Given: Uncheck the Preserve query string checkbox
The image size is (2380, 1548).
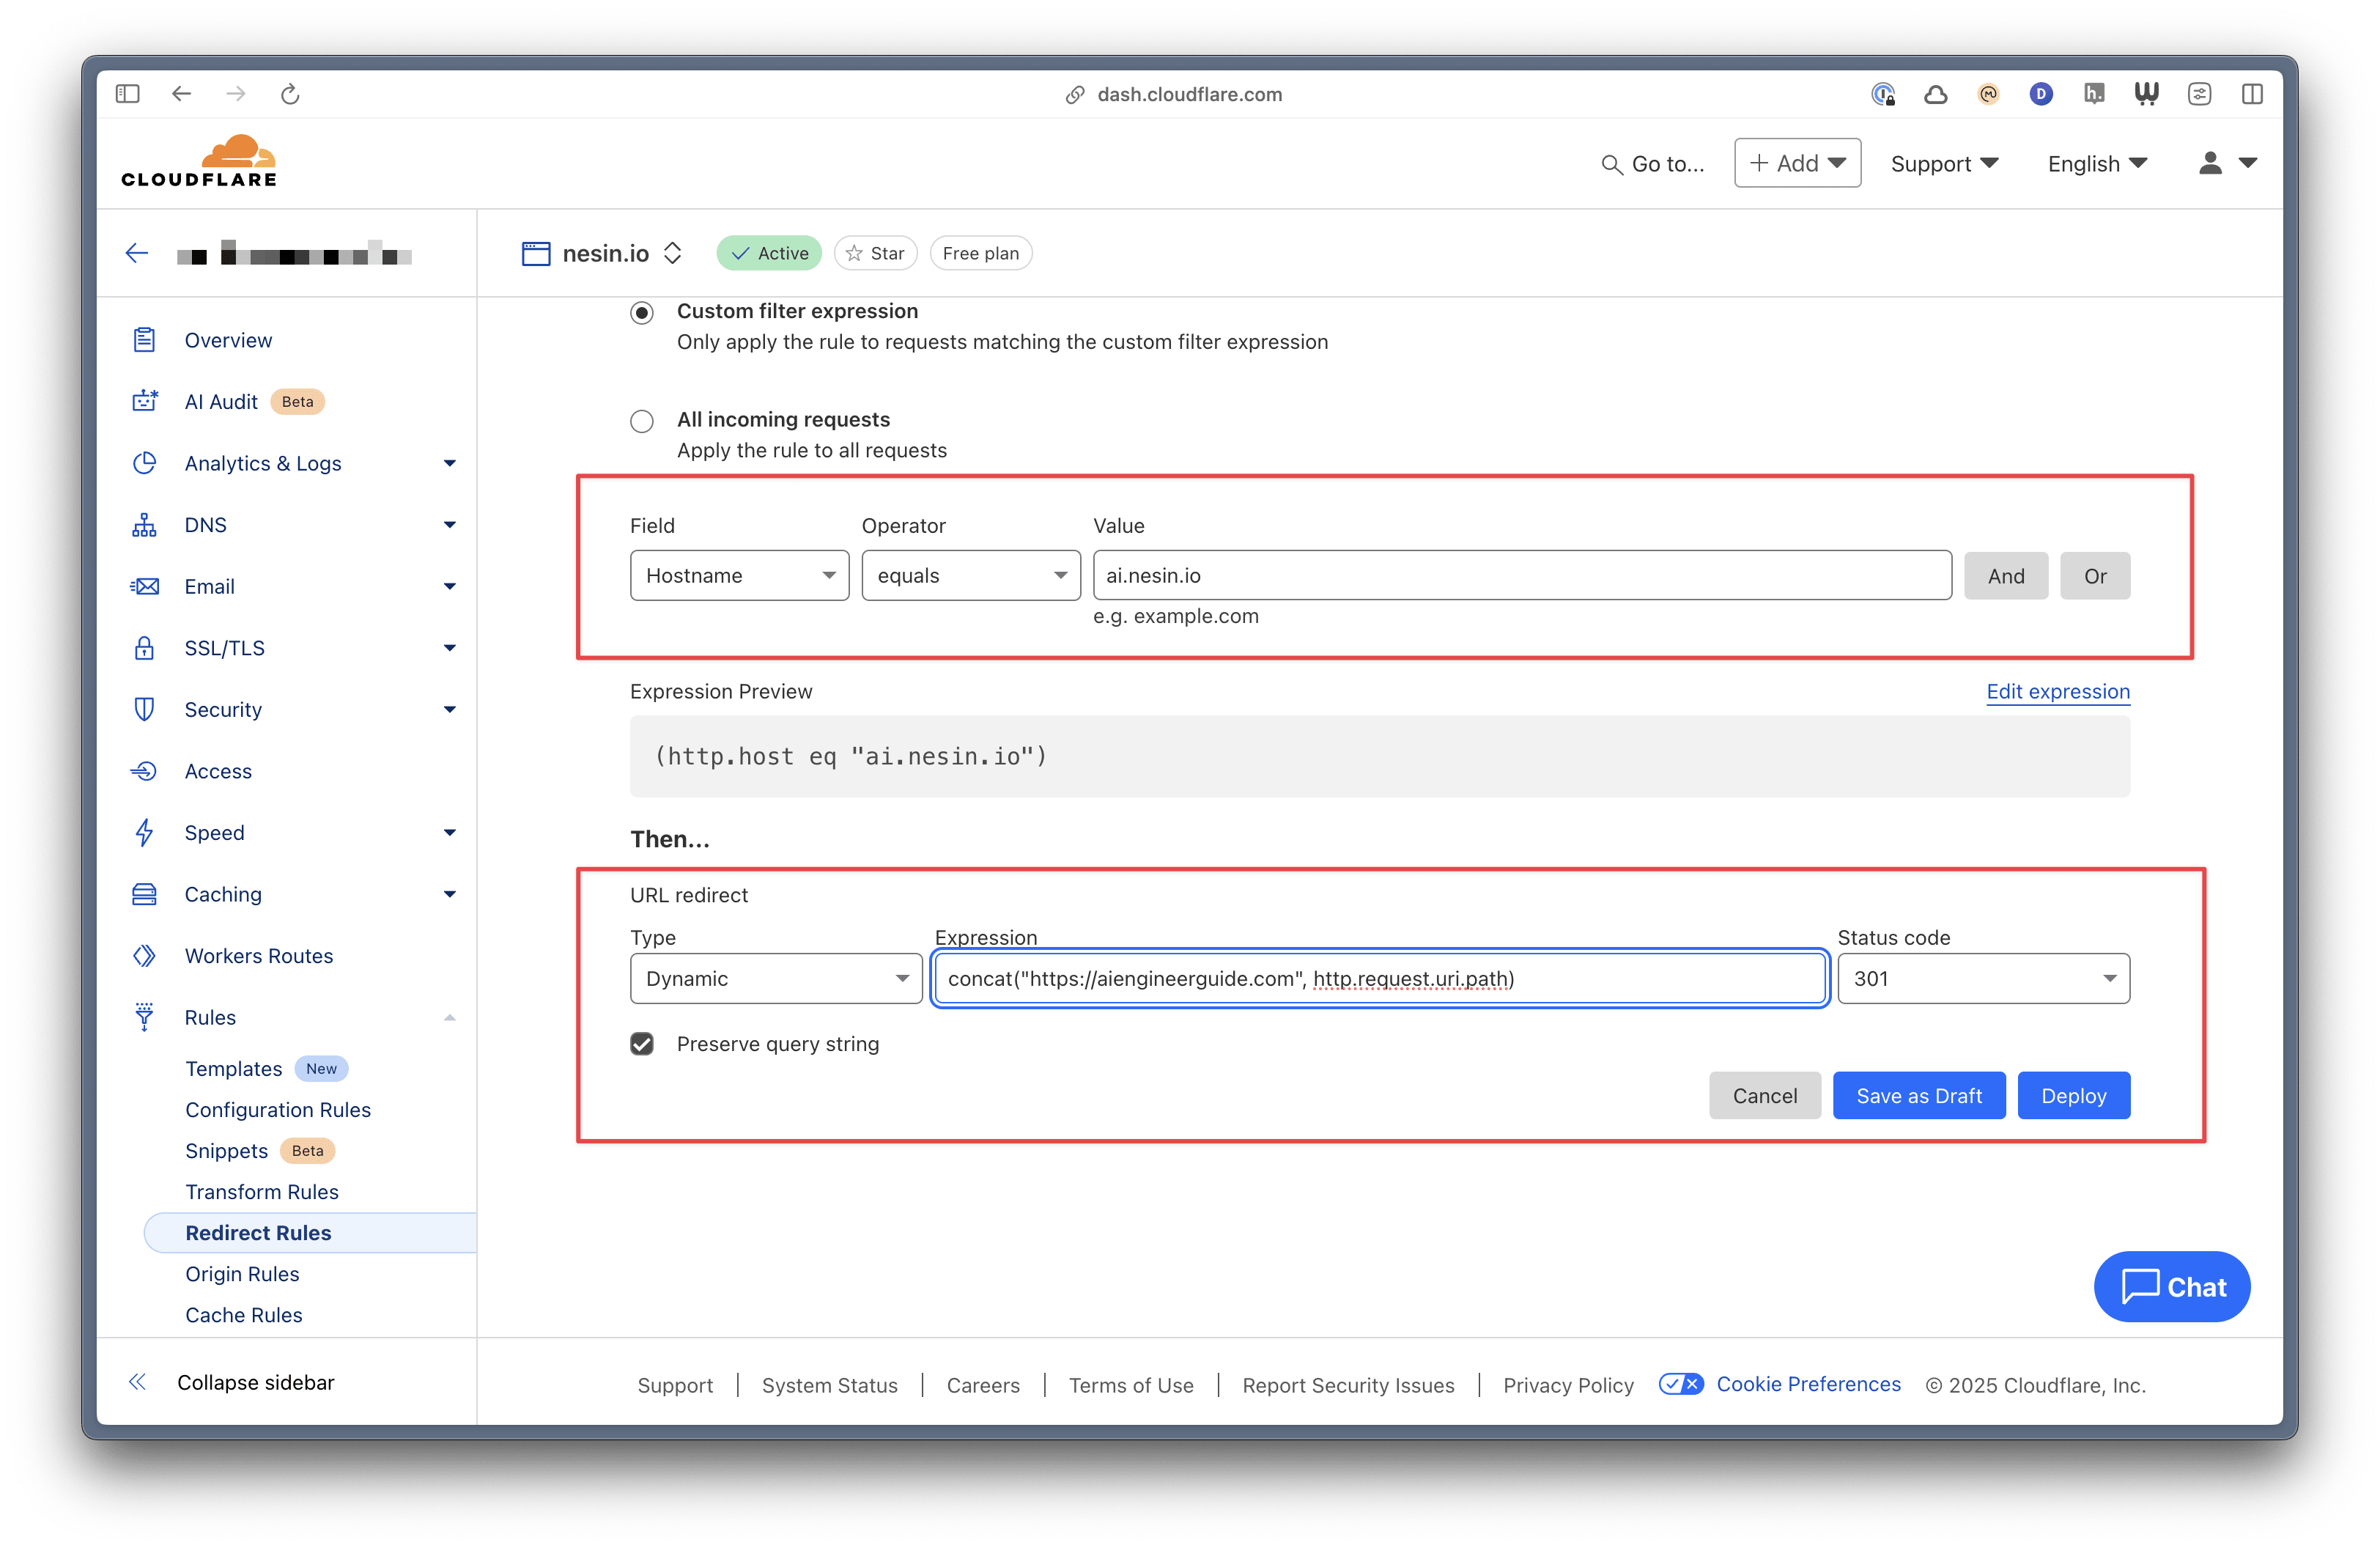Looking at the screenshot, I should click(x=642, y=1044).
